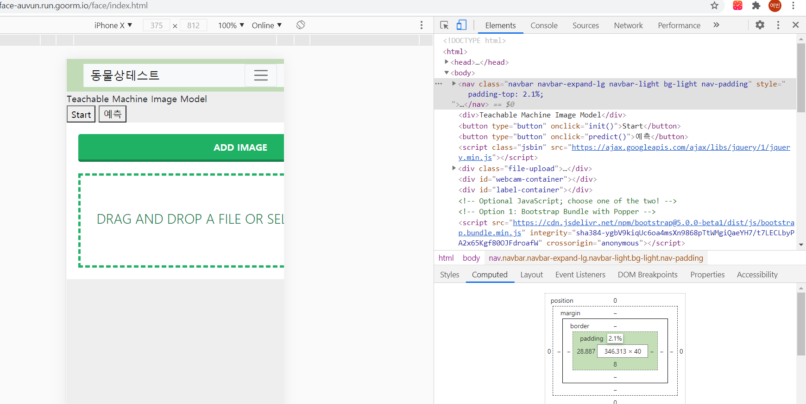Screen dimensions: 806x404
Task: Rotate the device viewport orientation
Action: tap(301, 25)
